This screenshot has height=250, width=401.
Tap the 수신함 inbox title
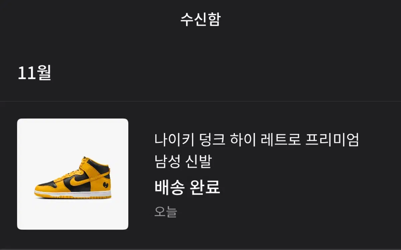click(x=200, y=19)
